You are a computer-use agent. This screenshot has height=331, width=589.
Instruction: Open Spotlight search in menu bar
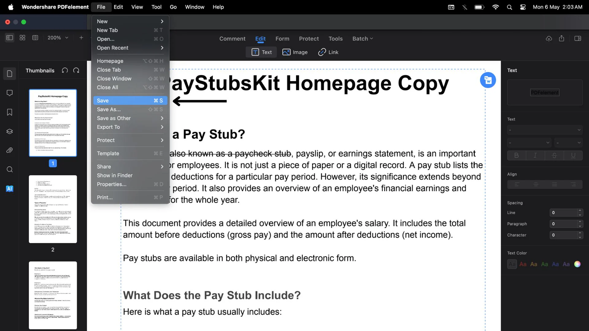[510, 7]
